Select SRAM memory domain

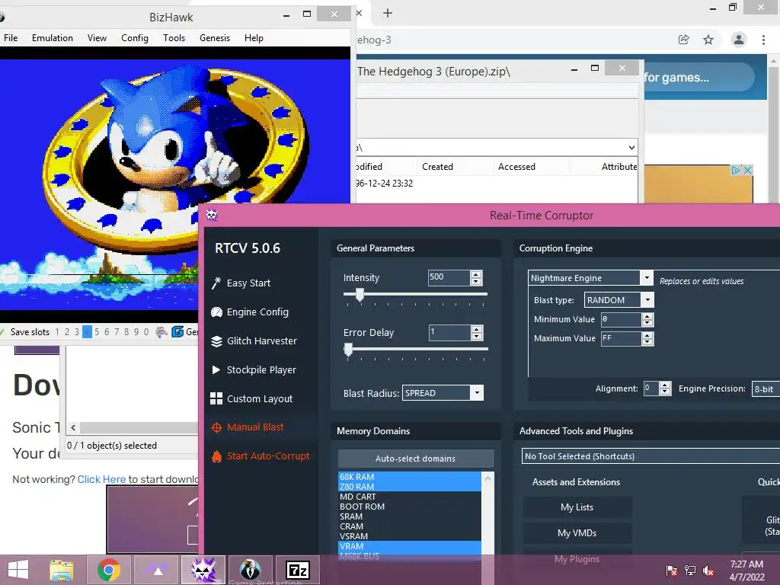pyautogui.click(x=409, y=516)
